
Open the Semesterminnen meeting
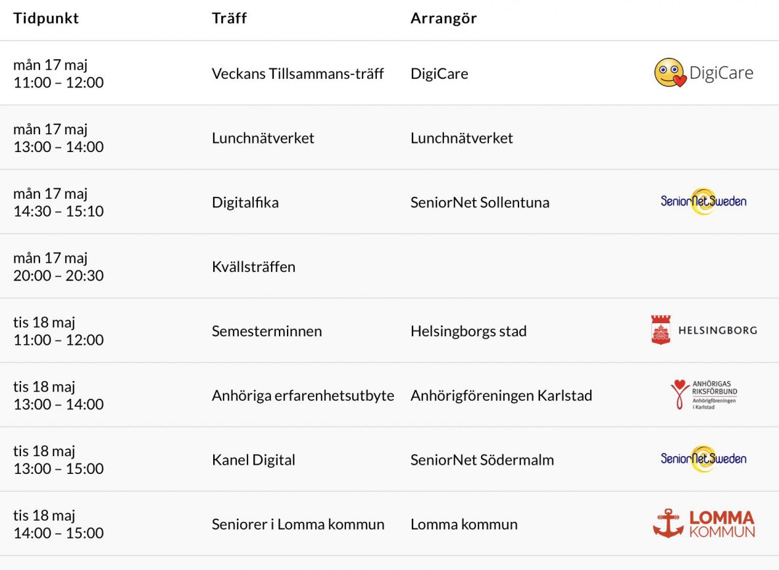266,331
